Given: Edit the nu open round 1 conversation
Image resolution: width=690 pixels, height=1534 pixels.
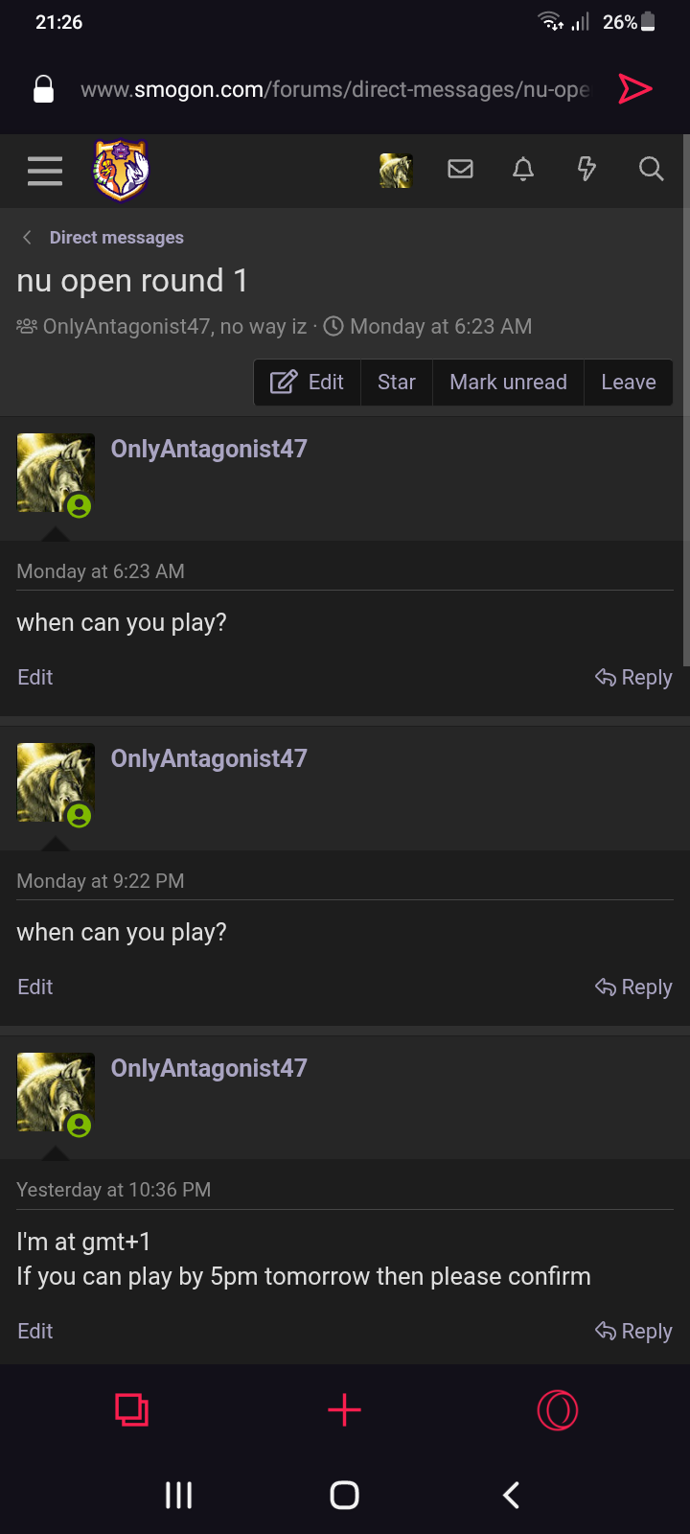Looking at the screenshot, I should click(307, 383).
